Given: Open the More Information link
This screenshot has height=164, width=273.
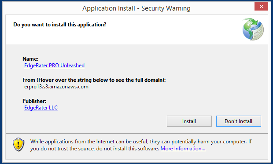Looking at the screenshot, I should click(x=183, y=149).
